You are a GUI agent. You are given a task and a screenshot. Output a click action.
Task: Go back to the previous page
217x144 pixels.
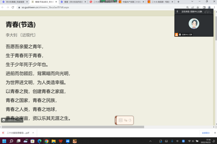pyautogui.click(x=3, y=7)
